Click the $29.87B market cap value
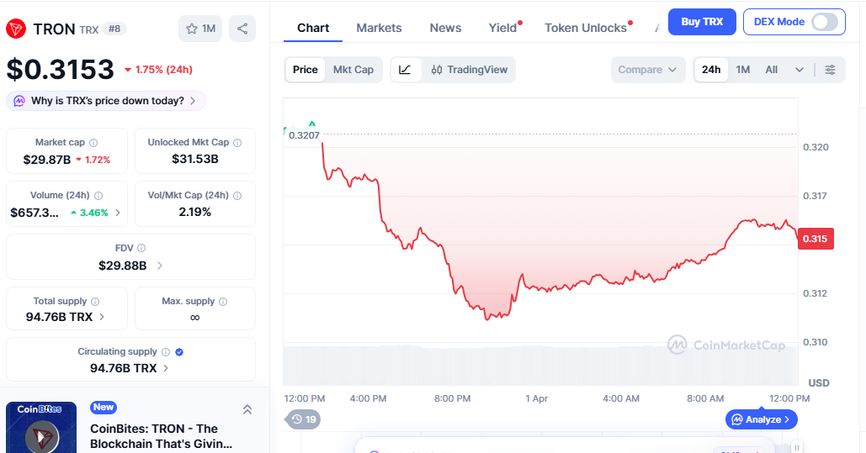Viewport: 866px width, 453px height. coord(47,160)
